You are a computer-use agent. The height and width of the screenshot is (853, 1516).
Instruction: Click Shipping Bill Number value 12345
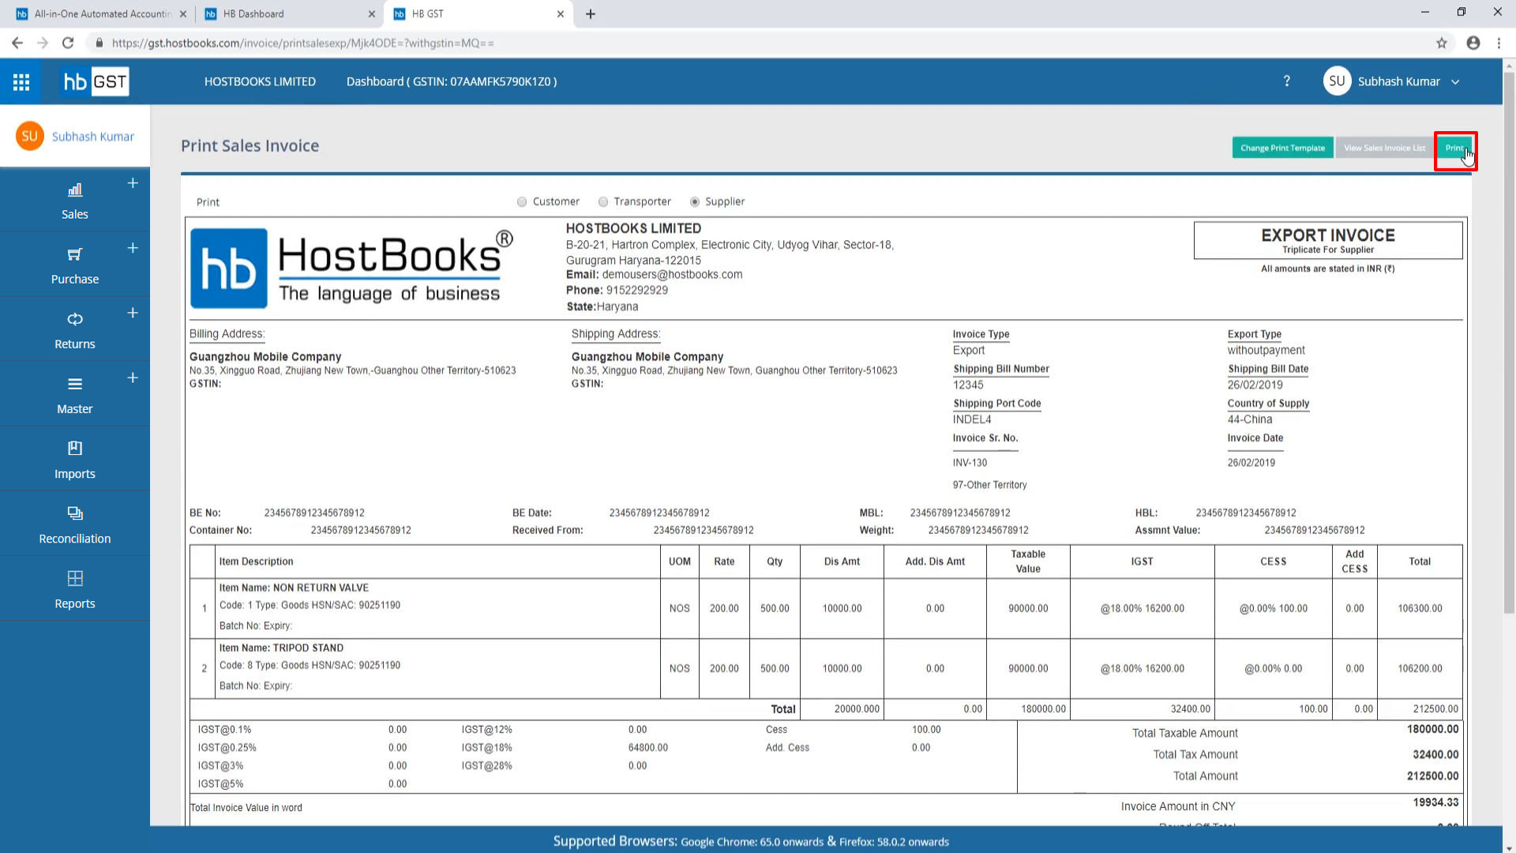pyautogui.click(x=968, y=385)
